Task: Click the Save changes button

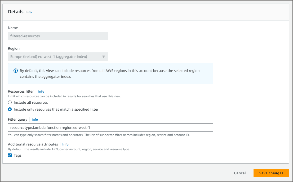Action: [271, 173]
